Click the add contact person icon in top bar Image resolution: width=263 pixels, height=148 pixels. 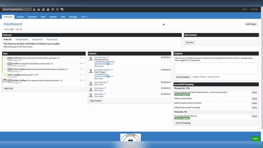pos(34,9)
